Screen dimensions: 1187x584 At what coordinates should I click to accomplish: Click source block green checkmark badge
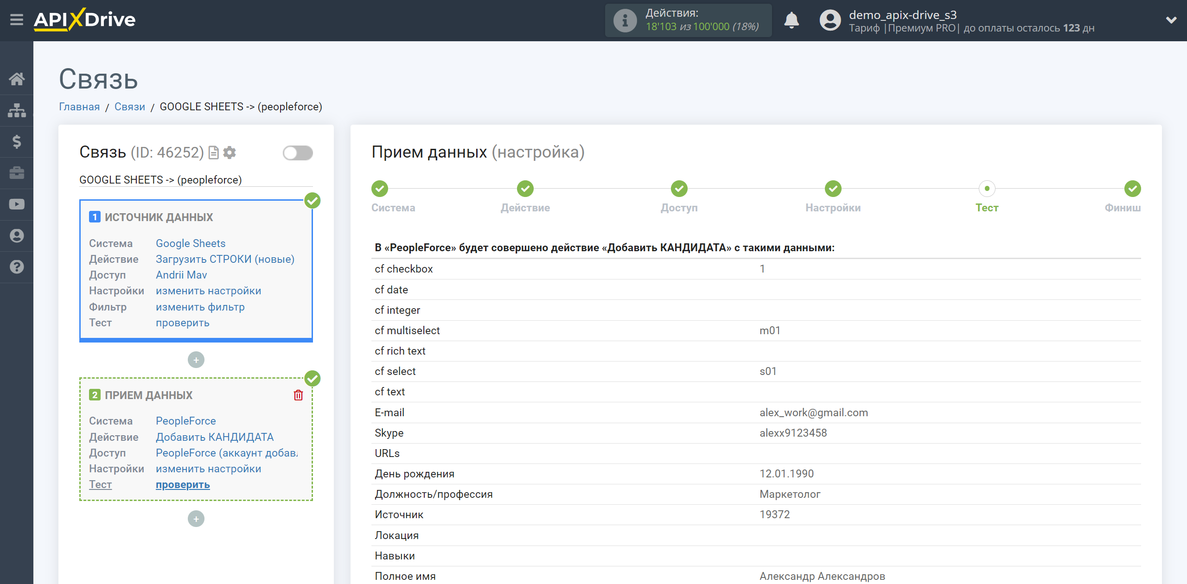(x=313, y=201)
